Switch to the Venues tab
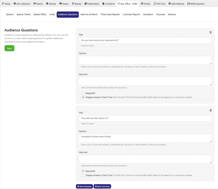 coord(51,4)
